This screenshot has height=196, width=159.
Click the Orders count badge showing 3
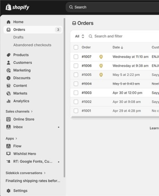(x=58, y=30)
